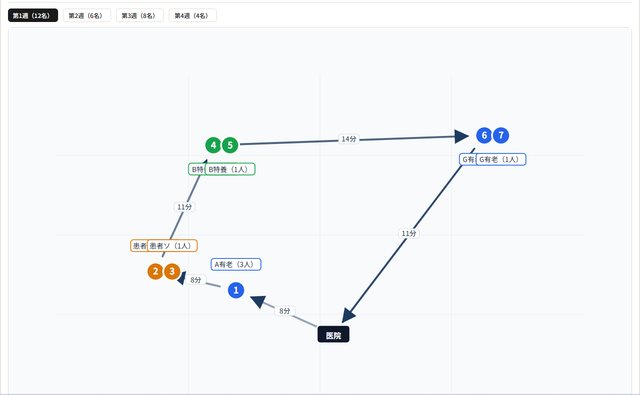Click blue stop marker 7
The width and height of the screenshot is (640, 395).
click(501, 135)
